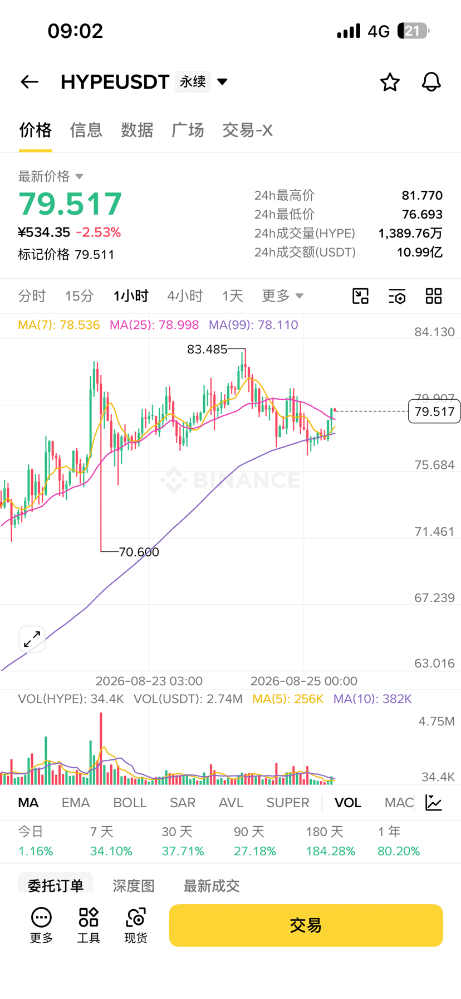461x999 pixels.
Task: Open price alerts via bell icon
Action: tap(431, 82)
